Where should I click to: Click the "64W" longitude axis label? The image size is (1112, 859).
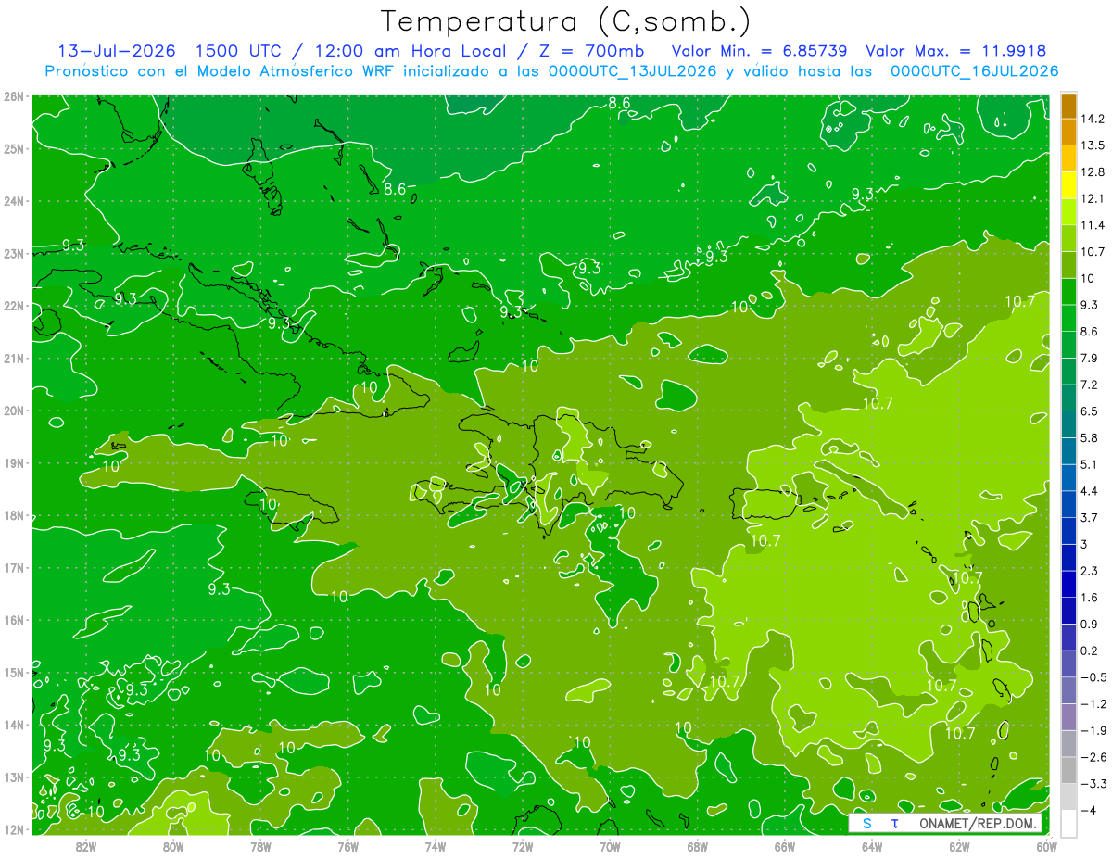(x=872, y=846)
